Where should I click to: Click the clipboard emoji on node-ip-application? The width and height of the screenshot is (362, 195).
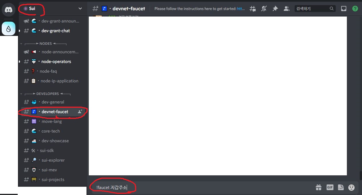[34, 81]
